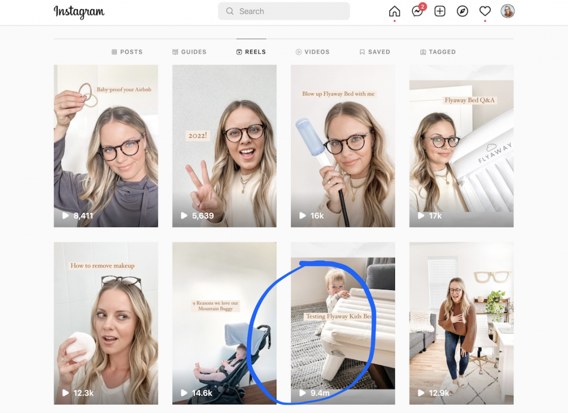Open the profile avatar menu
The height and width of the screenshot is (413, 568).
coord(508,11)
